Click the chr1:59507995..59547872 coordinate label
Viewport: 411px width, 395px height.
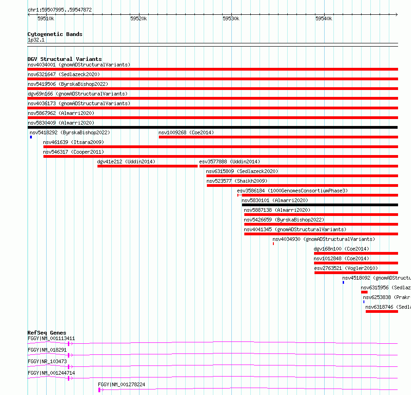point(60,10)
